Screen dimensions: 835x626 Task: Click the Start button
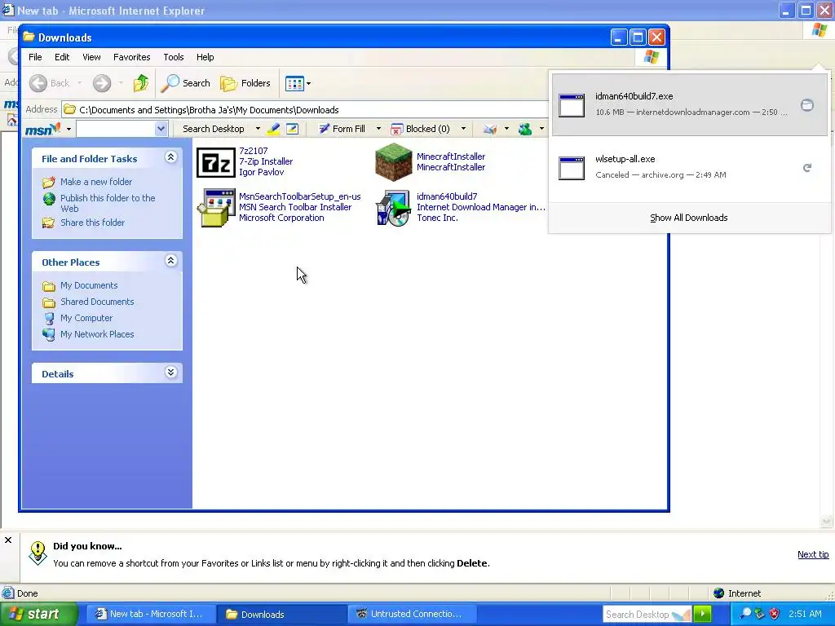(38, 614)
